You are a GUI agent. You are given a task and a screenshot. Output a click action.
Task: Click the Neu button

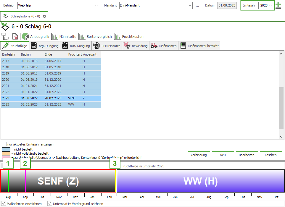pos(223,155)
